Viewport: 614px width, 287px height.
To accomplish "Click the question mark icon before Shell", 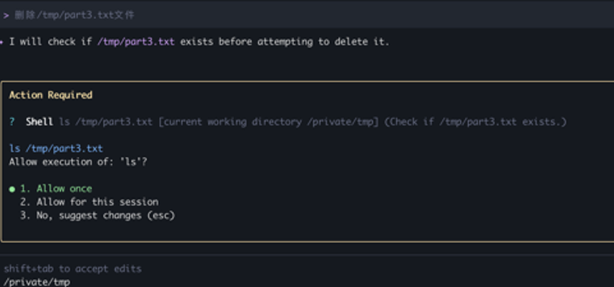I will pos(13,122).
